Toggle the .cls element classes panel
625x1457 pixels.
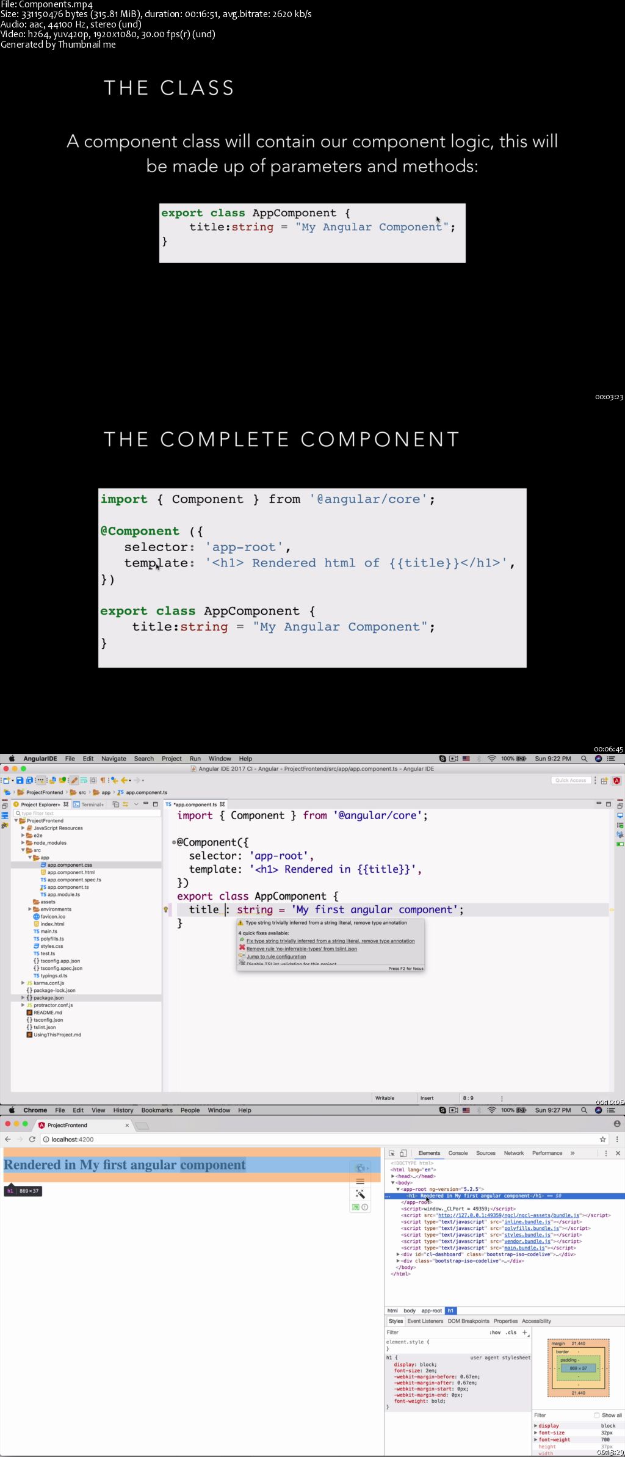[511, 1332]
